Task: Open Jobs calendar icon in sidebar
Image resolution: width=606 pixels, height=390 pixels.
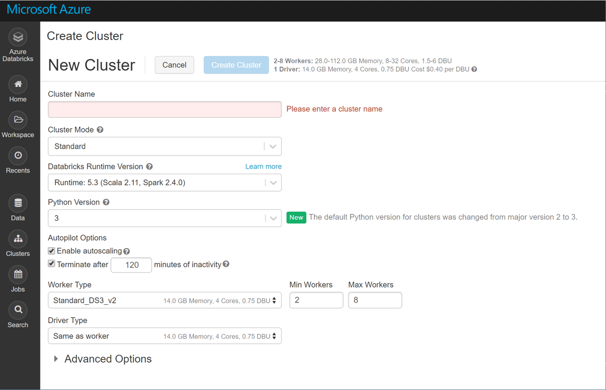Action: coord(18,274)
